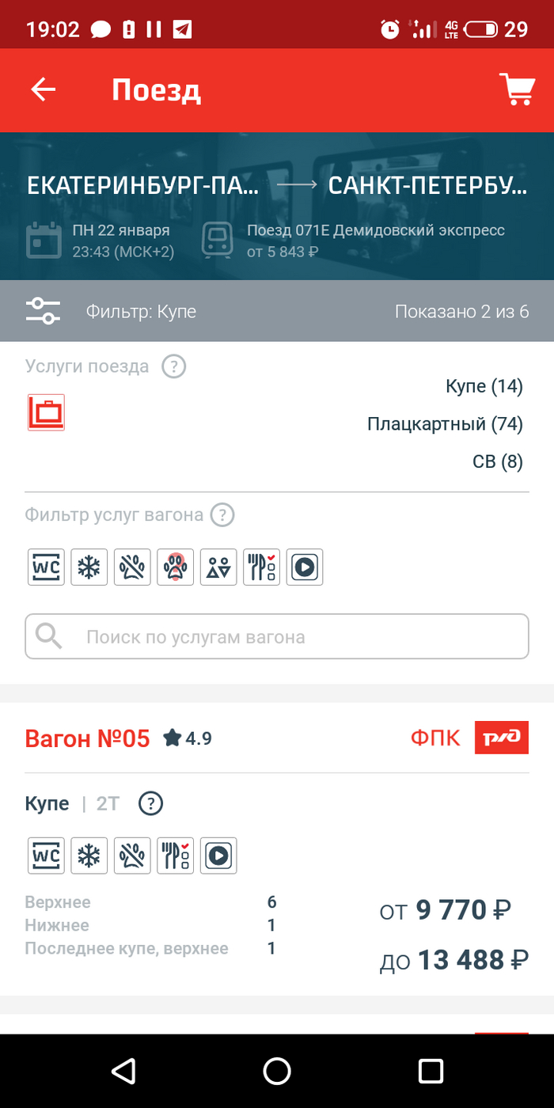Toggle WC filter in carriage services filter
Viewport: 554px width, 1108px height.
click(46, 567)
